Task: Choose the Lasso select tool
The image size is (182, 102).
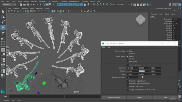Action: coord(3,17)
